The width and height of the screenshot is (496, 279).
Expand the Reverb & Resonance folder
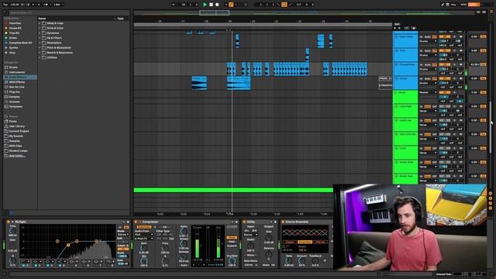click(x=40, y=53)
